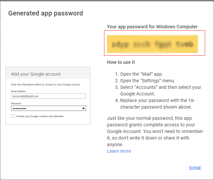Click the blurred yellow app password box
Viewport: 214px width, 180px height.
[152, 44]
